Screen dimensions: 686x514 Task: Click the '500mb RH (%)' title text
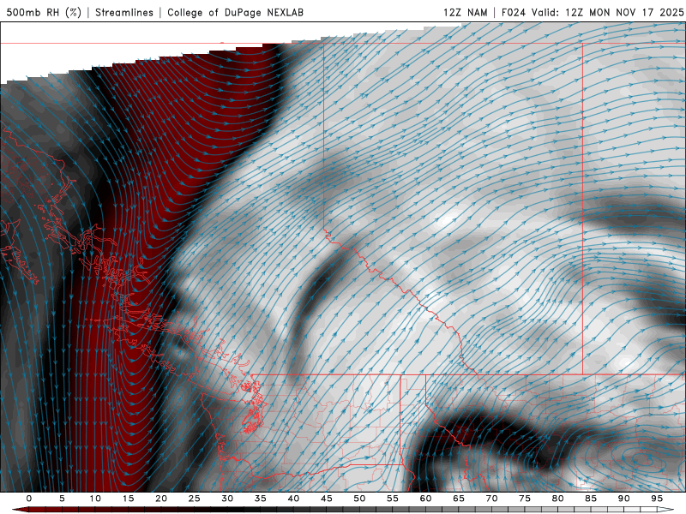click(44, 12)
